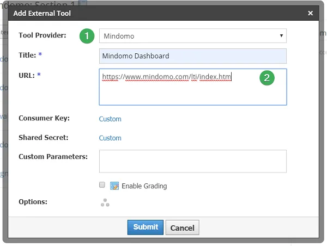The width and height of the screenshot is (327, 246).
Task: Tick the Enable Grading checkbox
Action: click(102, 184)
